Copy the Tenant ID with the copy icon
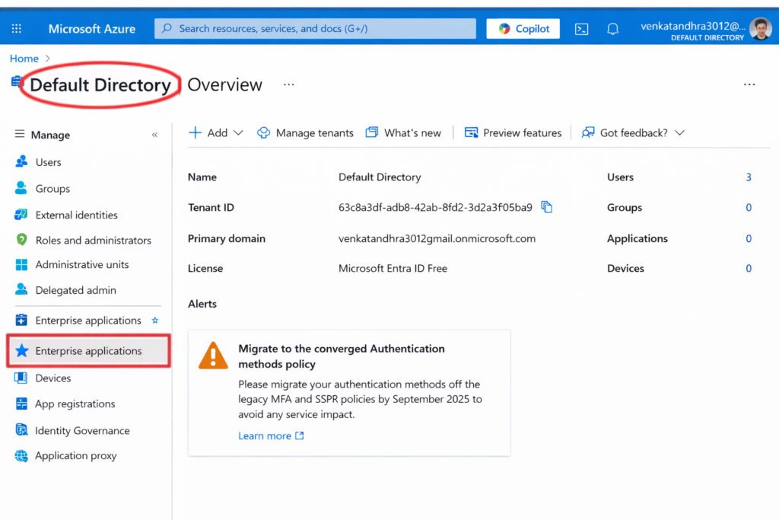 pos(546,207)
